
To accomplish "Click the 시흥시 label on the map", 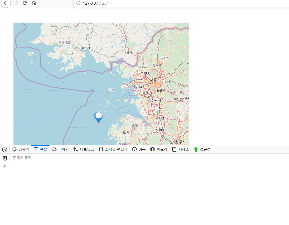I will point(144,92).
